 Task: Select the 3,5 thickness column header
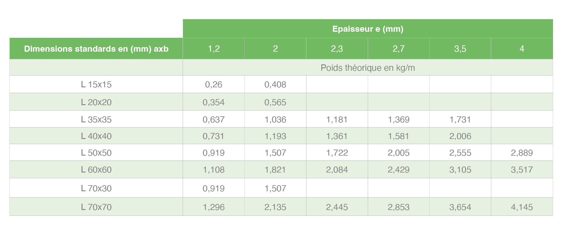pos(460,49)
